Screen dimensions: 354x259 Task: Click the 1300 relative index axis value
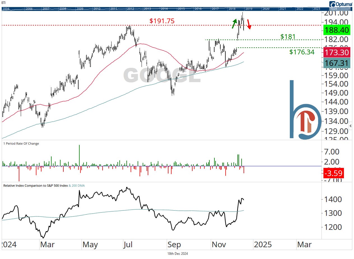333,213
